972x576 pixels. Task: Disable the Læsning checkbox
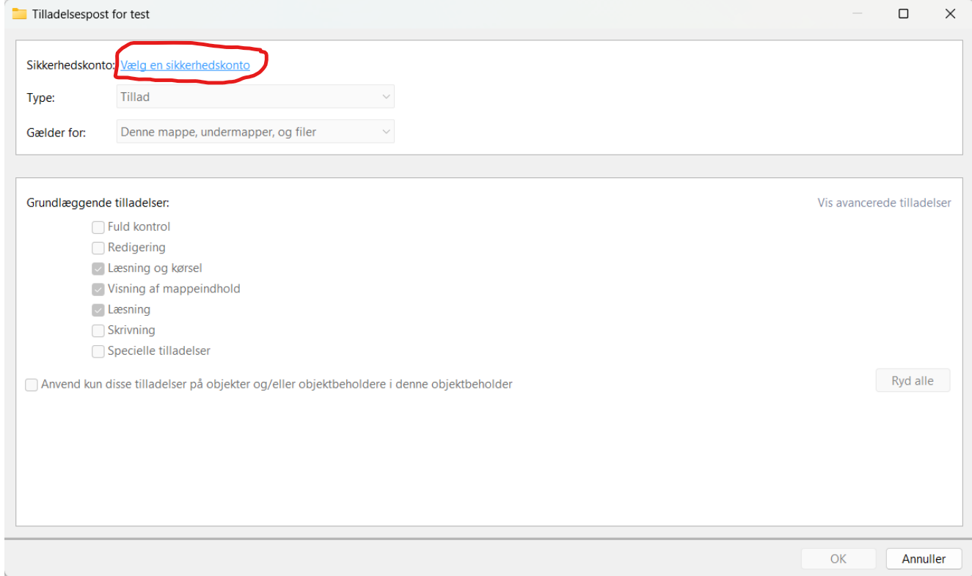pyautogui.click(x=98, y=309)
